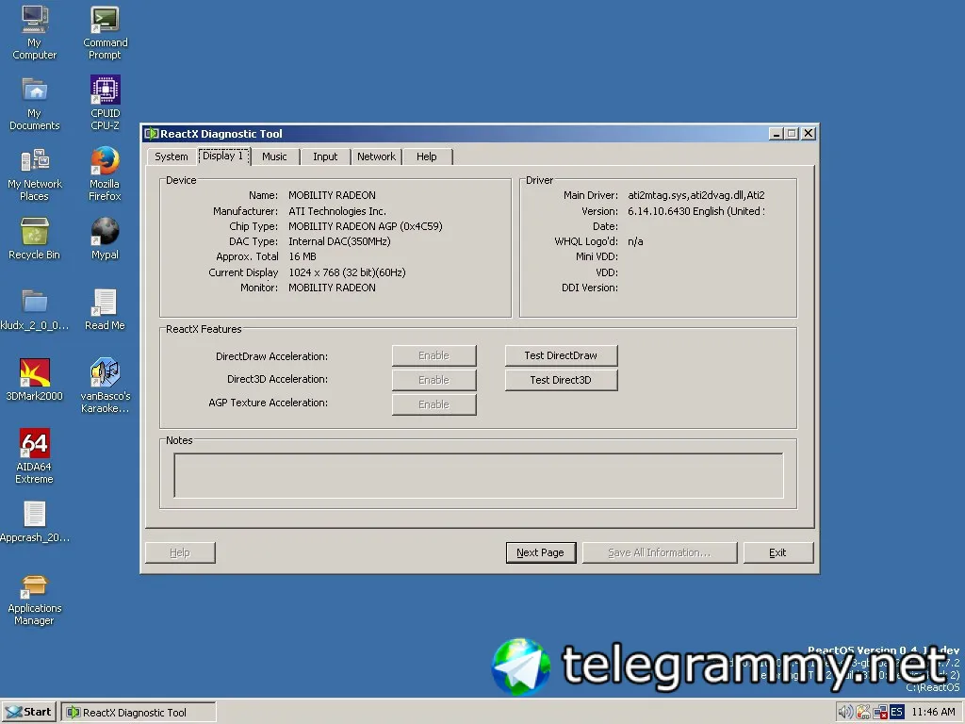Click the bottom-left Help button
Screen dimensions: 965x724
pos(180,552)
